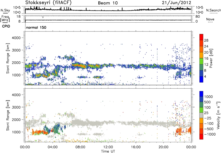Click the 10^5 tick on the left noise axis

(x=17, y=8)
